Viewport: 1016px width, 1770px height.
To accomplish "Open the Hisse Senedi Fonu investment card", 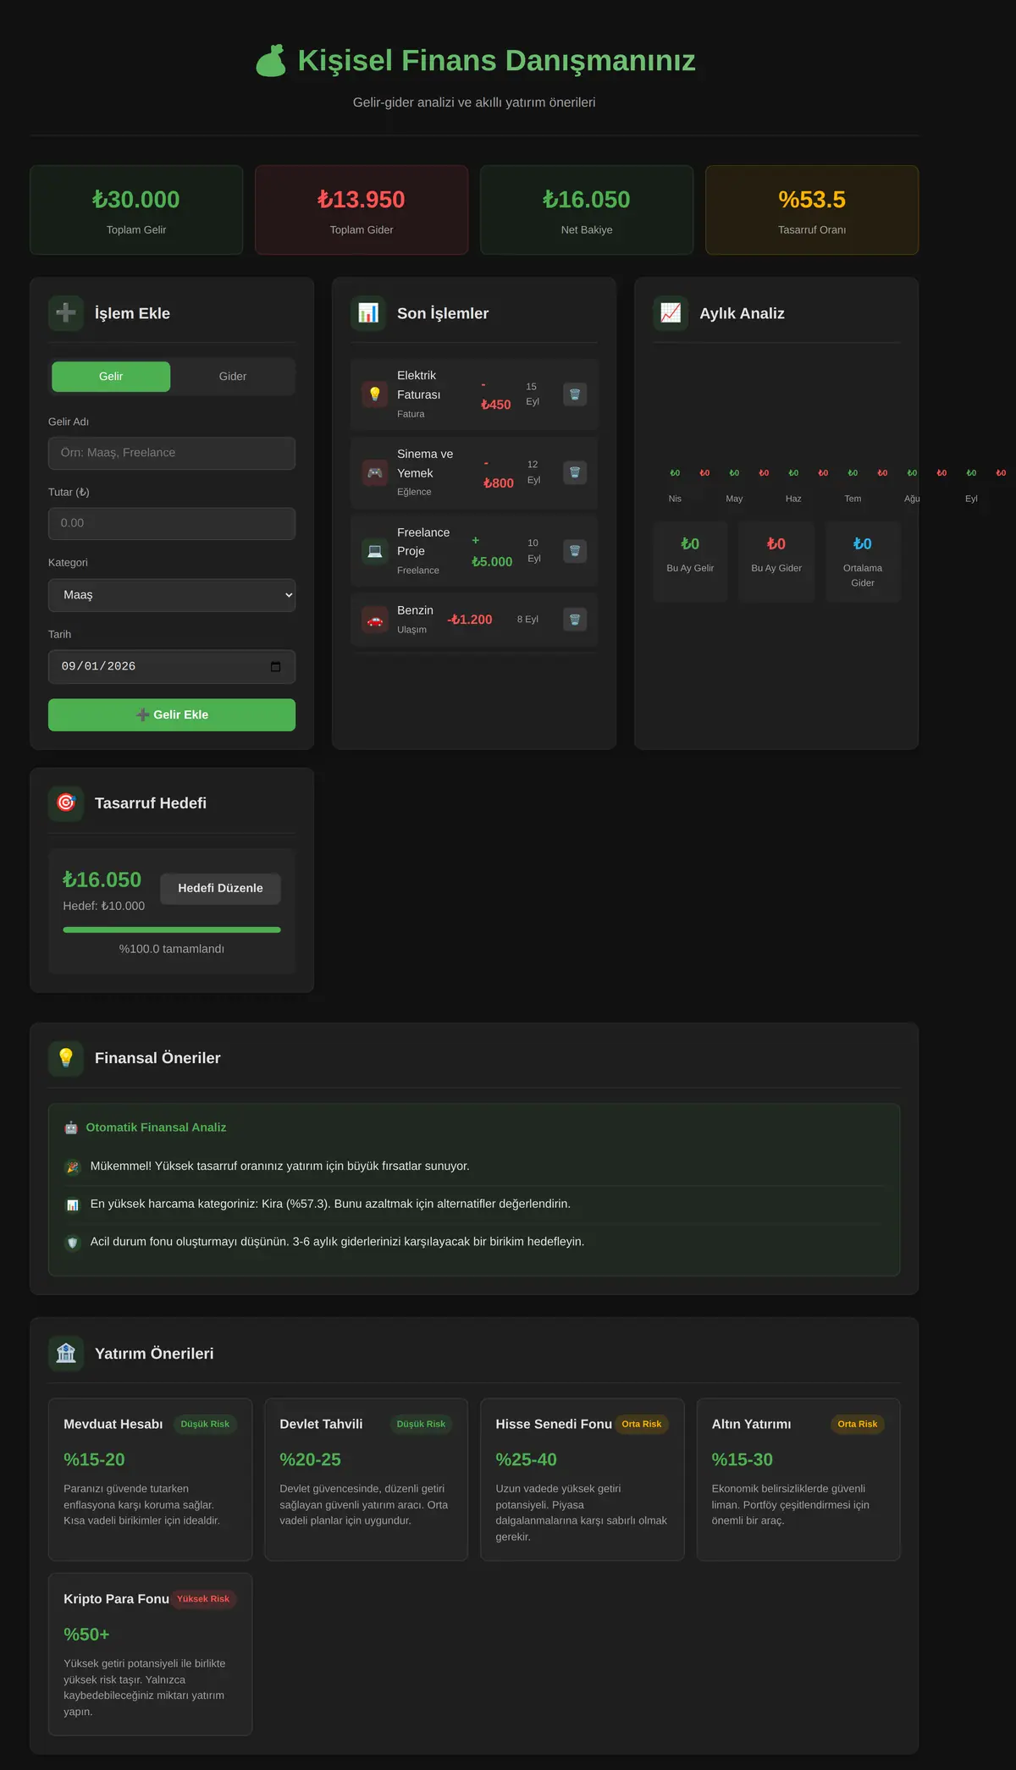I will click(583, 1479).
